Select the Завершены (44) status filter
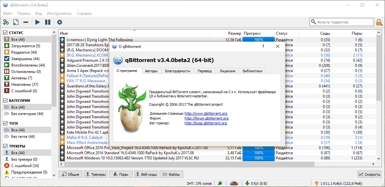 [27, 59]
